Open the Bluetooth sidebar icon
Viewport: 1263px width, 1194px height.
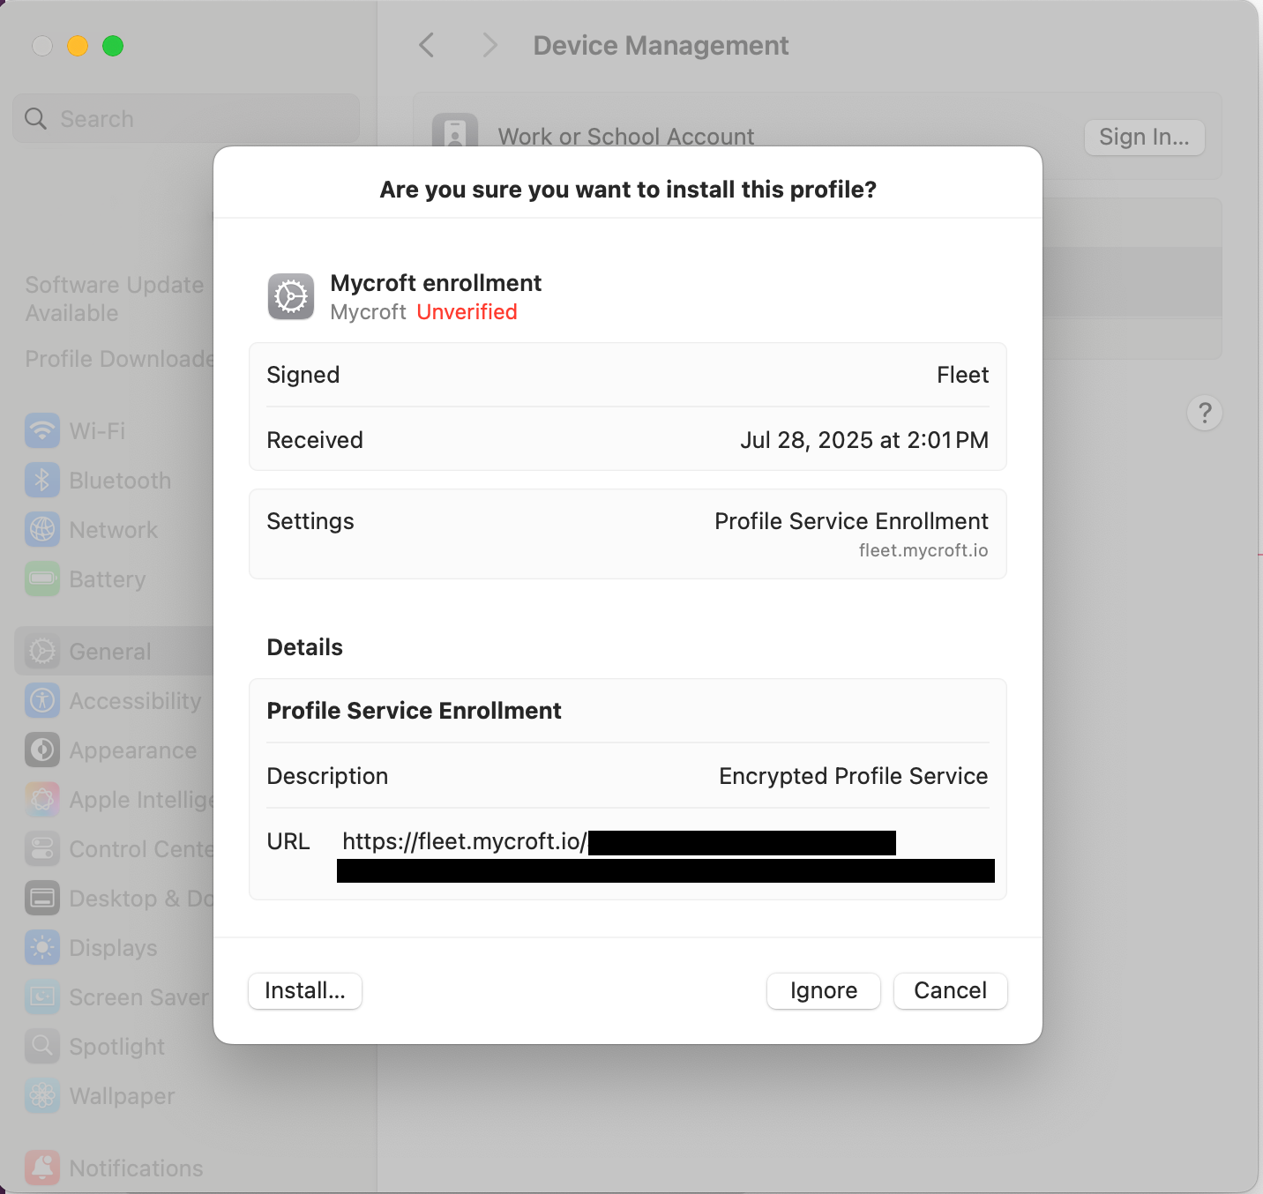pyautogui.click(x=42, y=481)
